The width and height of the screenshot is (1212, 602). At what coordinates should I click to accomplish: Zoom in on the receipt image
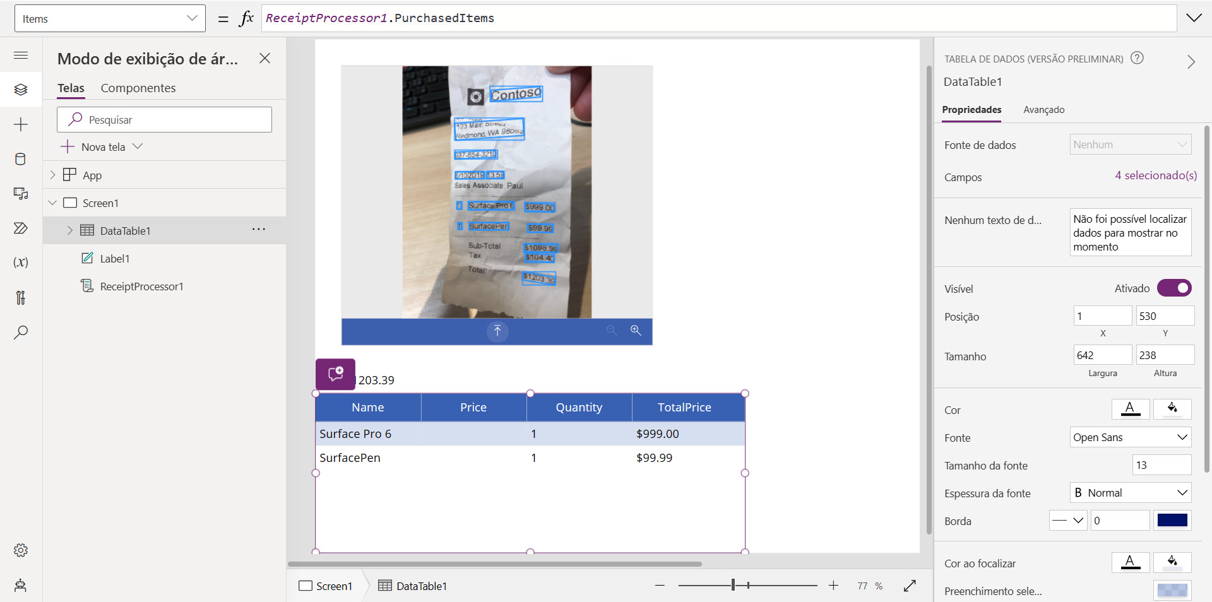636,331
